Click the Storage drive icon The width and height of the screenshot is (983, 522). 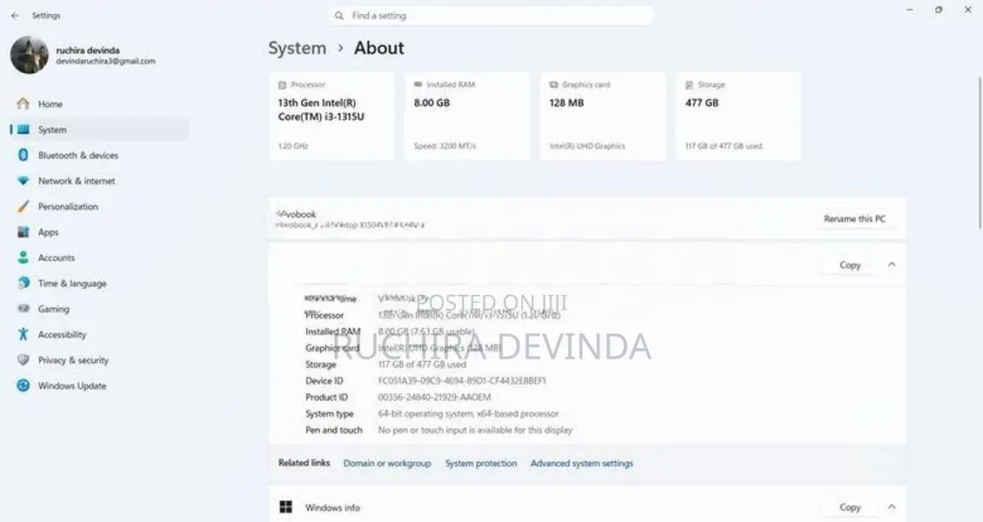690,84
